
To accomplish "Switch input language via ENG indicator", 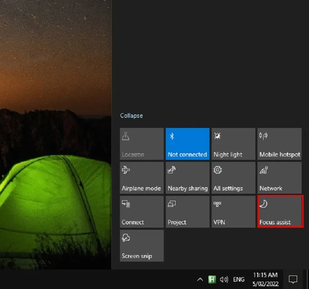I will [x=239, y=280].
